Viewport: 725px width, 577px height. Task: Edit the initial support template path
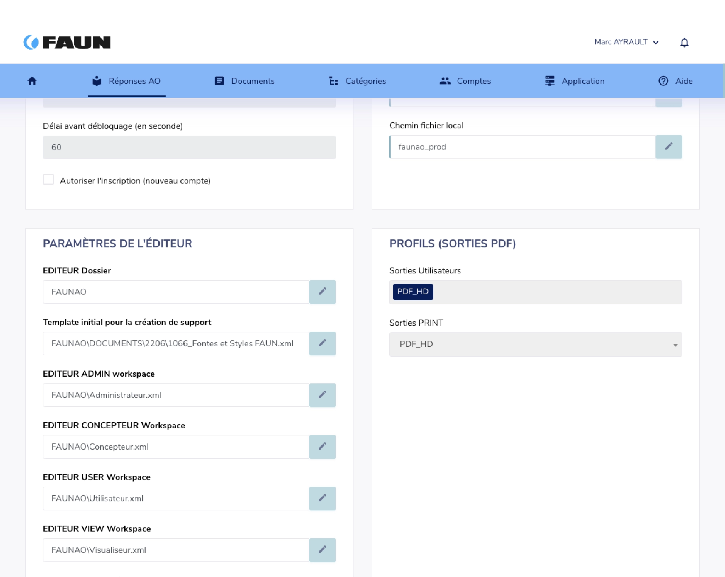pos(322,343)
